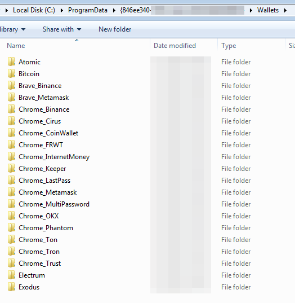Select the Brave_Metamask folder name
Viewport: 295px width, 303px height.
pos(44,98)
